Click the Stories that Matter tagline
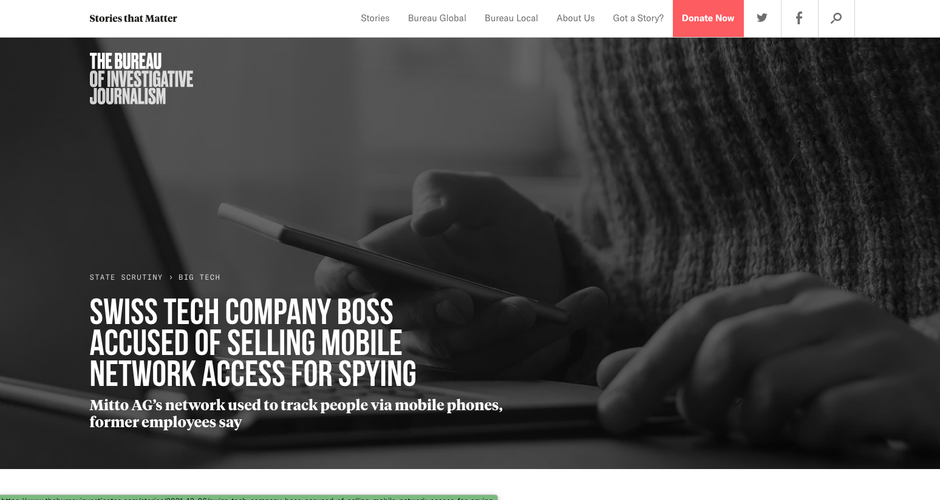Image resolution: width=940 pixels, height=500 pixels. coord(134,18)
